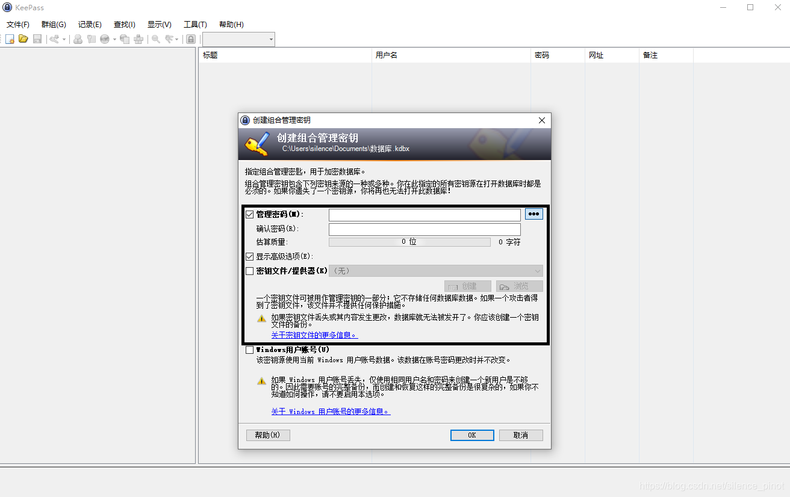The height and width of the screenshot is (497, 790).
Task: Open the 记录(E) menu
Action: click(x=90, y=25)
